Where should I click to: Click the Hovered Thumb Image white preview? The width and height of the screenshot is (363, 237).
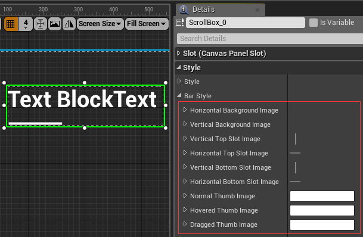[x=322, y=210]
